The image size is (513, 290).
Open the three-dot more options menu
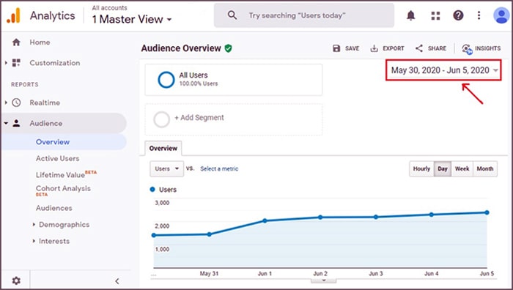(x=479, y=15)
